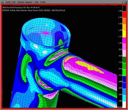Click the magenta spot inside the circular opening
This screenshot has height=110, width=128.
pos(46,33)
